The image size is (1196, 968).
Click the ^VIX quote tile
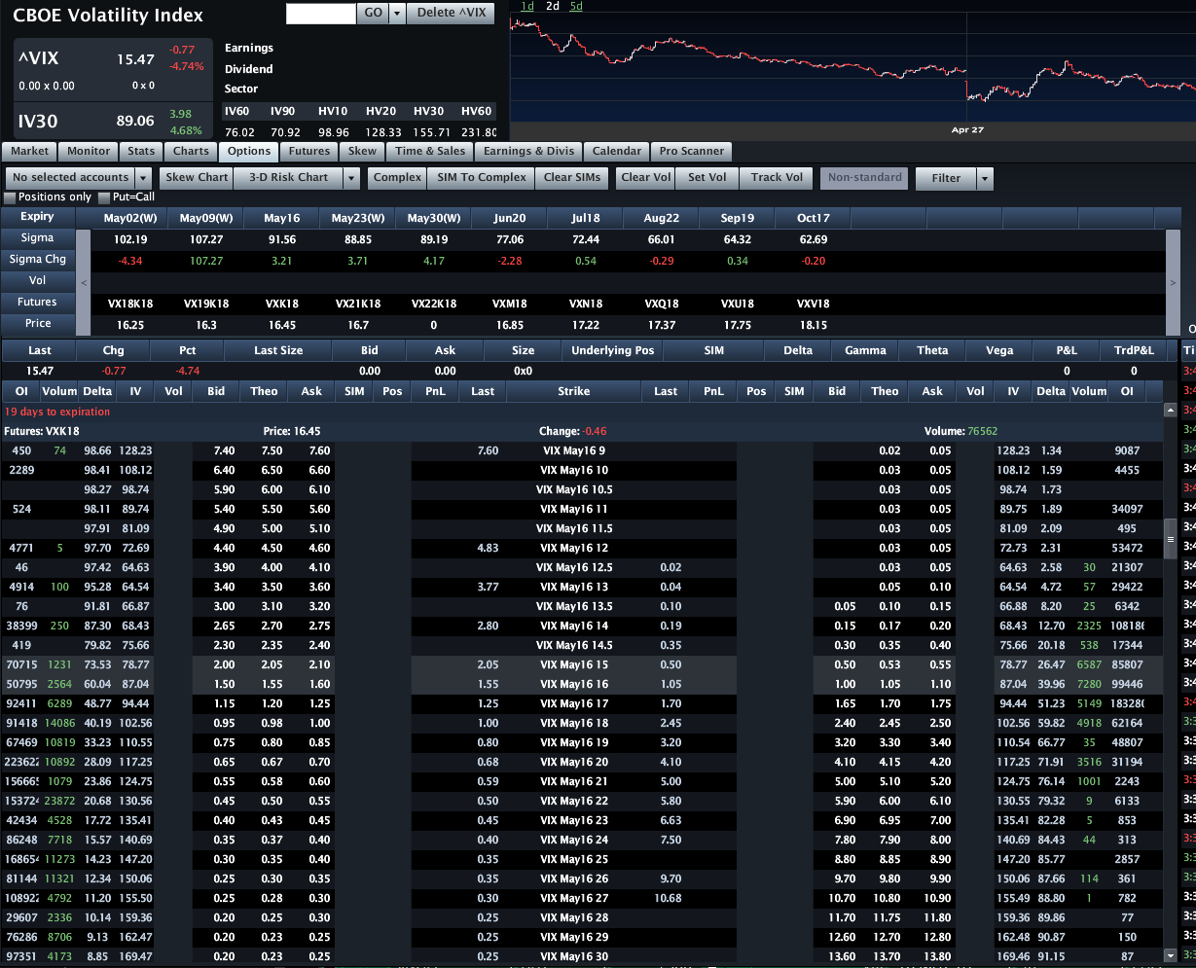pos(113,70)
